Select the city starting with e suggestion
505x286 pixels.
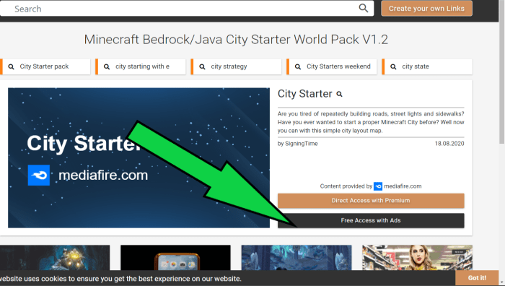coord(141,66)
